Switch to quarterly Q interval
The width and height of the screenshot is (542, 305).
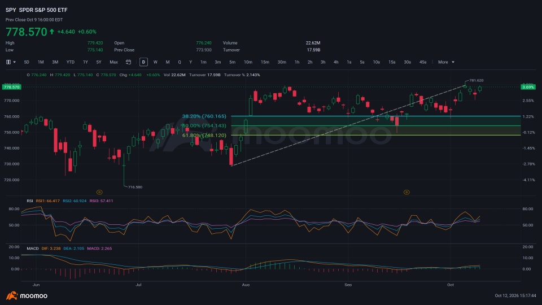[x=180, y=62]
